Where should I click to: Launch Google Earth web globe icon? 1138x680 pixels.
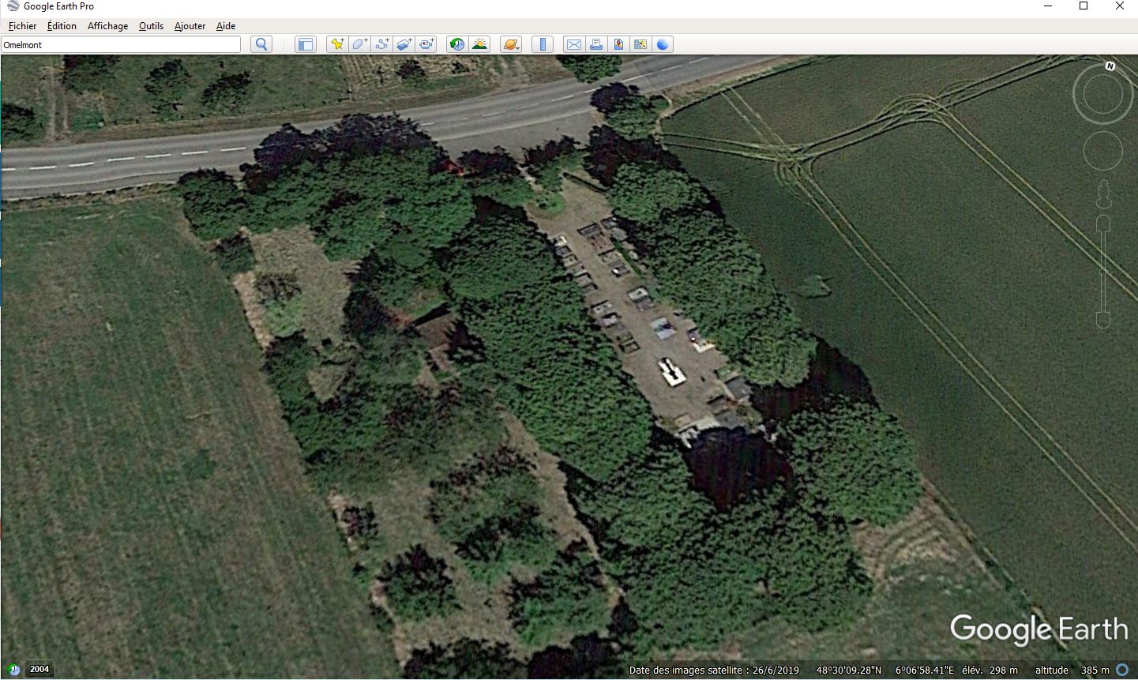click(x=663, y=44)
